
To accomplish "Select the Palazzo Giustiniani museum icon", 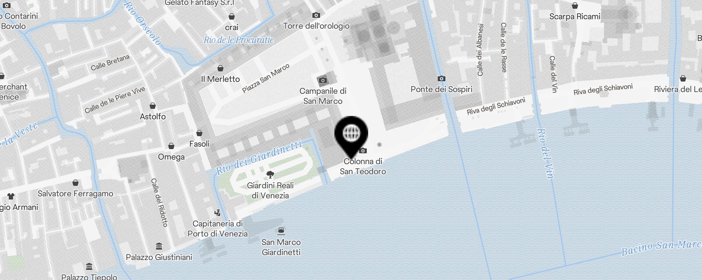I will [x=159, y=246].
